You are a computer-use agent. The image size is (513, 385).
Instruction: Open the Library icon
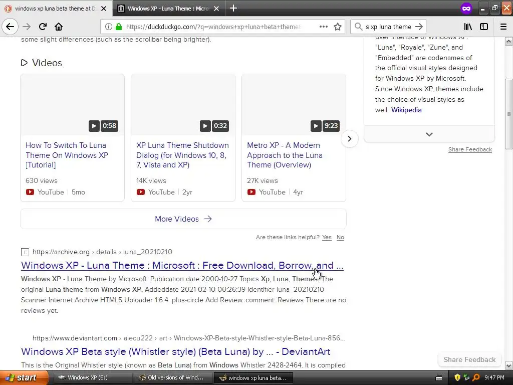pyautogui.click(x=468, y=27)
